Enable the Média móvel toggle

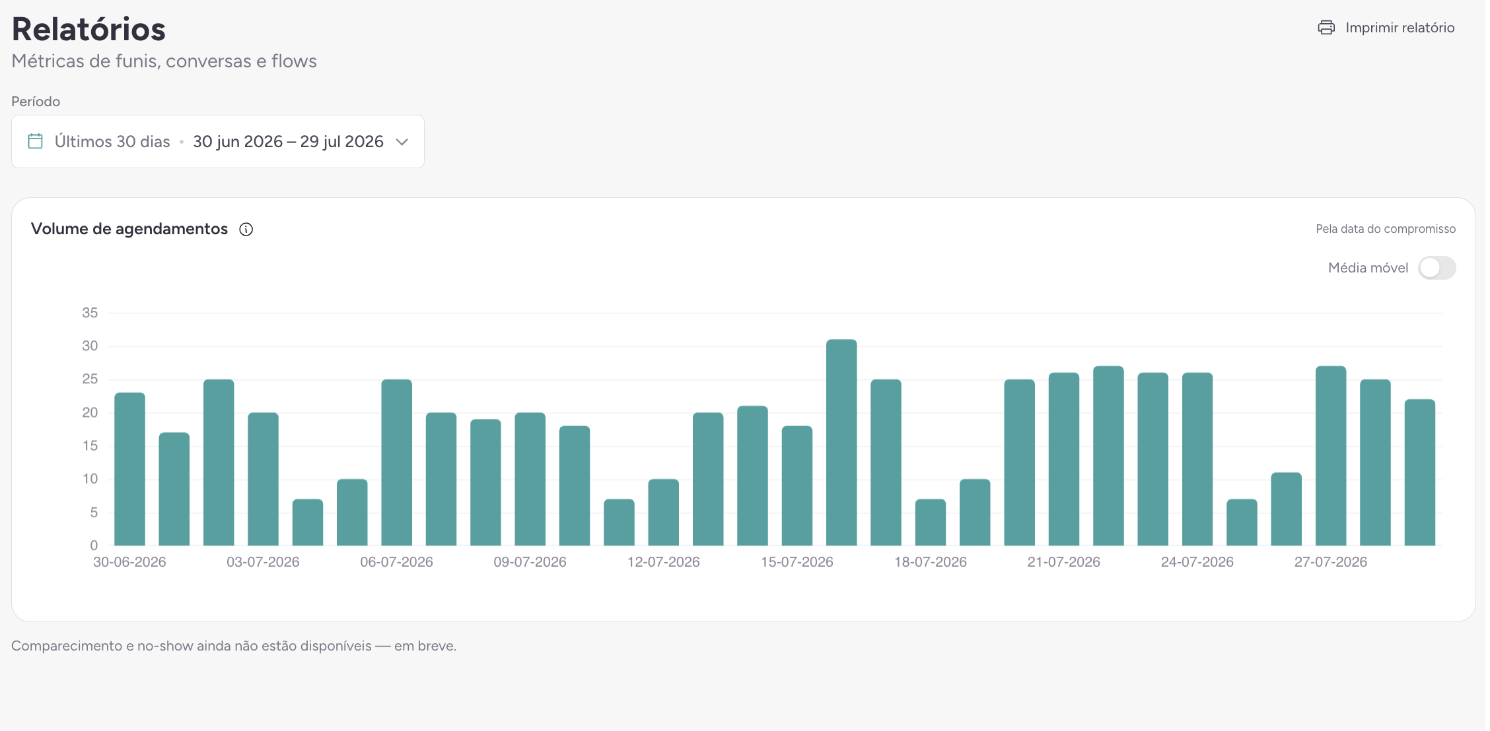[1437, 268]
